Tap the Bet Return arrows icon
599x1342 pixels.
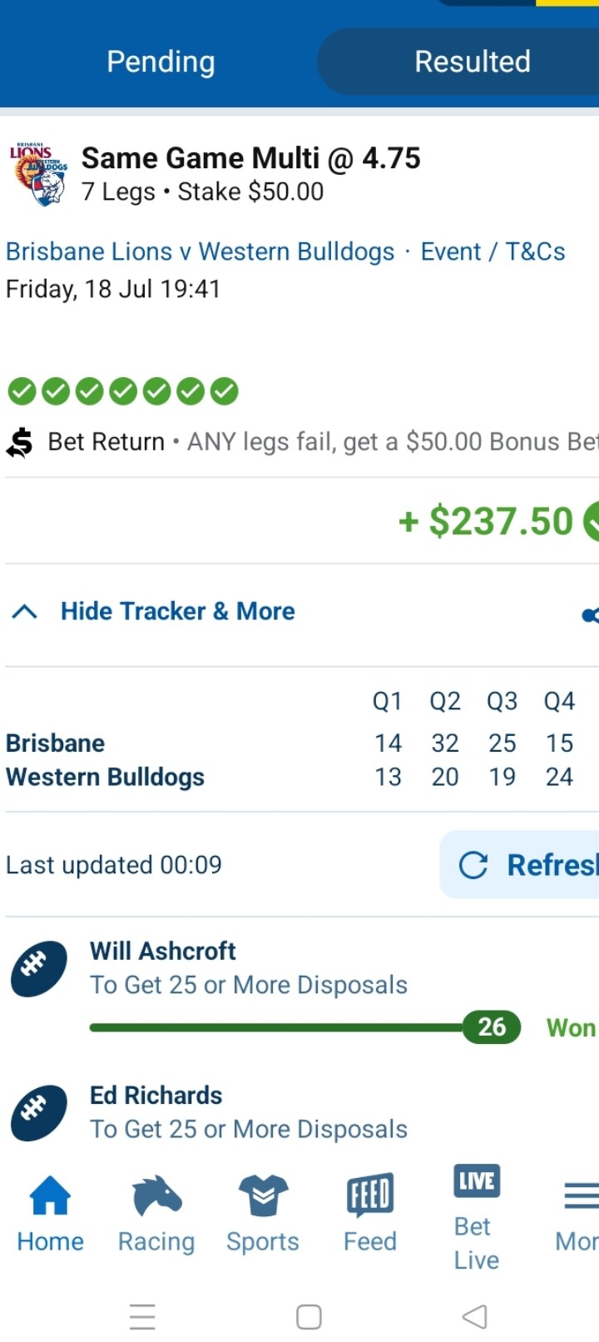pos(20,442)
